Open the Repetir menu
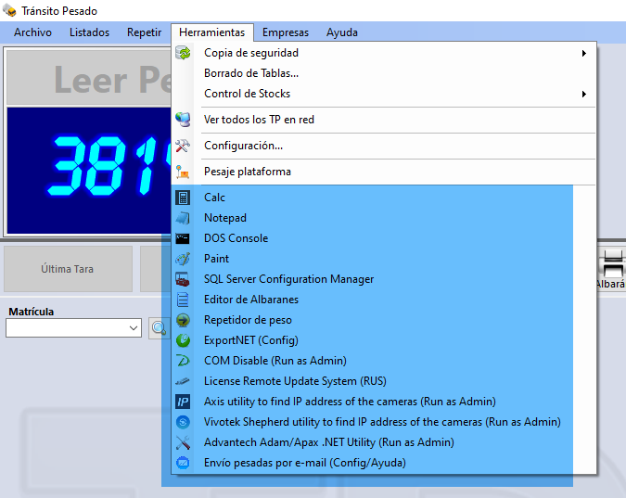The image size is (626, 498). pyautogui.click(x=144, y=32)
